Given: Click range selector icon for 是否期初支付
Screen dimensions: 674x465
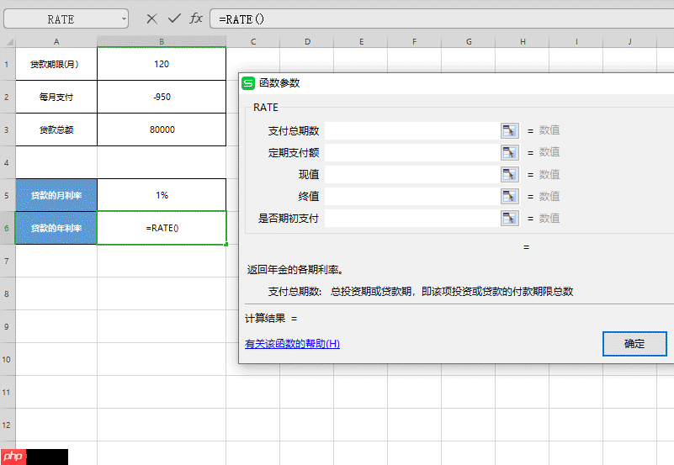Looking at the screenshot, I should (510, 218).
